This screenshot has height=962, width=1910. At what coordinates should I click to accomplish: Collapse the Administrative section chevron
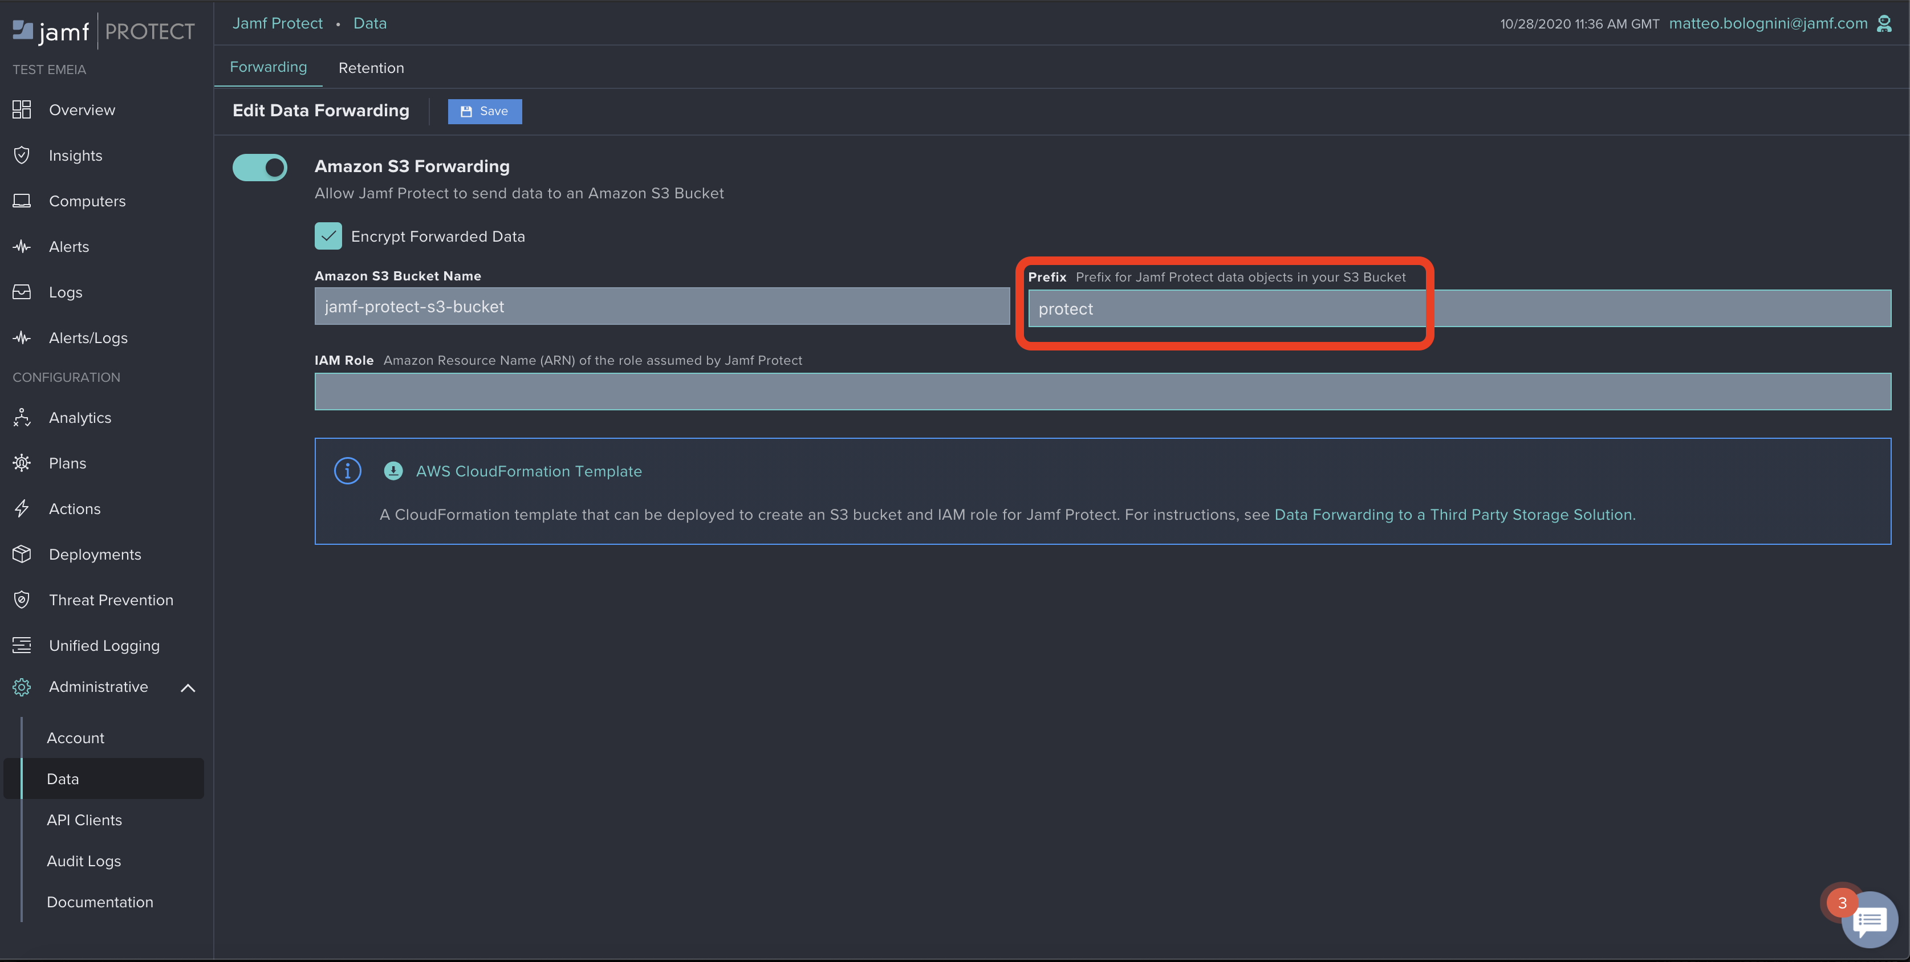(188, 688)
